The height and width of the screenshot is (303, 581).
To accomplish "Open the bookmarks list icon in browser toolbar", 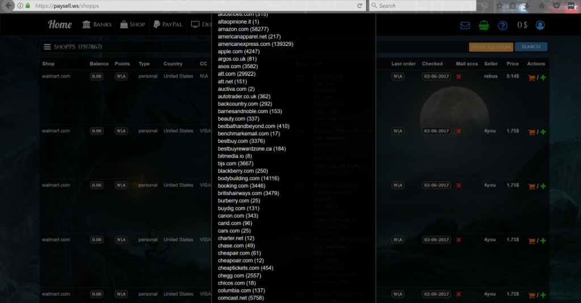I will click(x=512, y=6).
